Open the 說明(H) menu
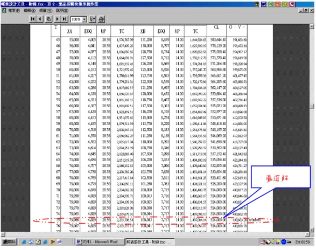This screenshot has width=316, height=250. click(x=62, y=10)
